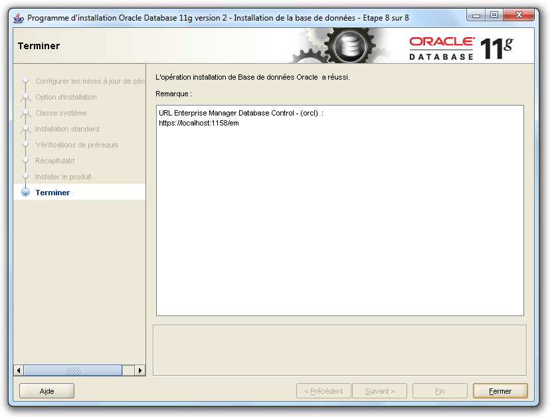Click the blue bullet beside the Terminer step

pyautogui.click(x=26, y=193)
